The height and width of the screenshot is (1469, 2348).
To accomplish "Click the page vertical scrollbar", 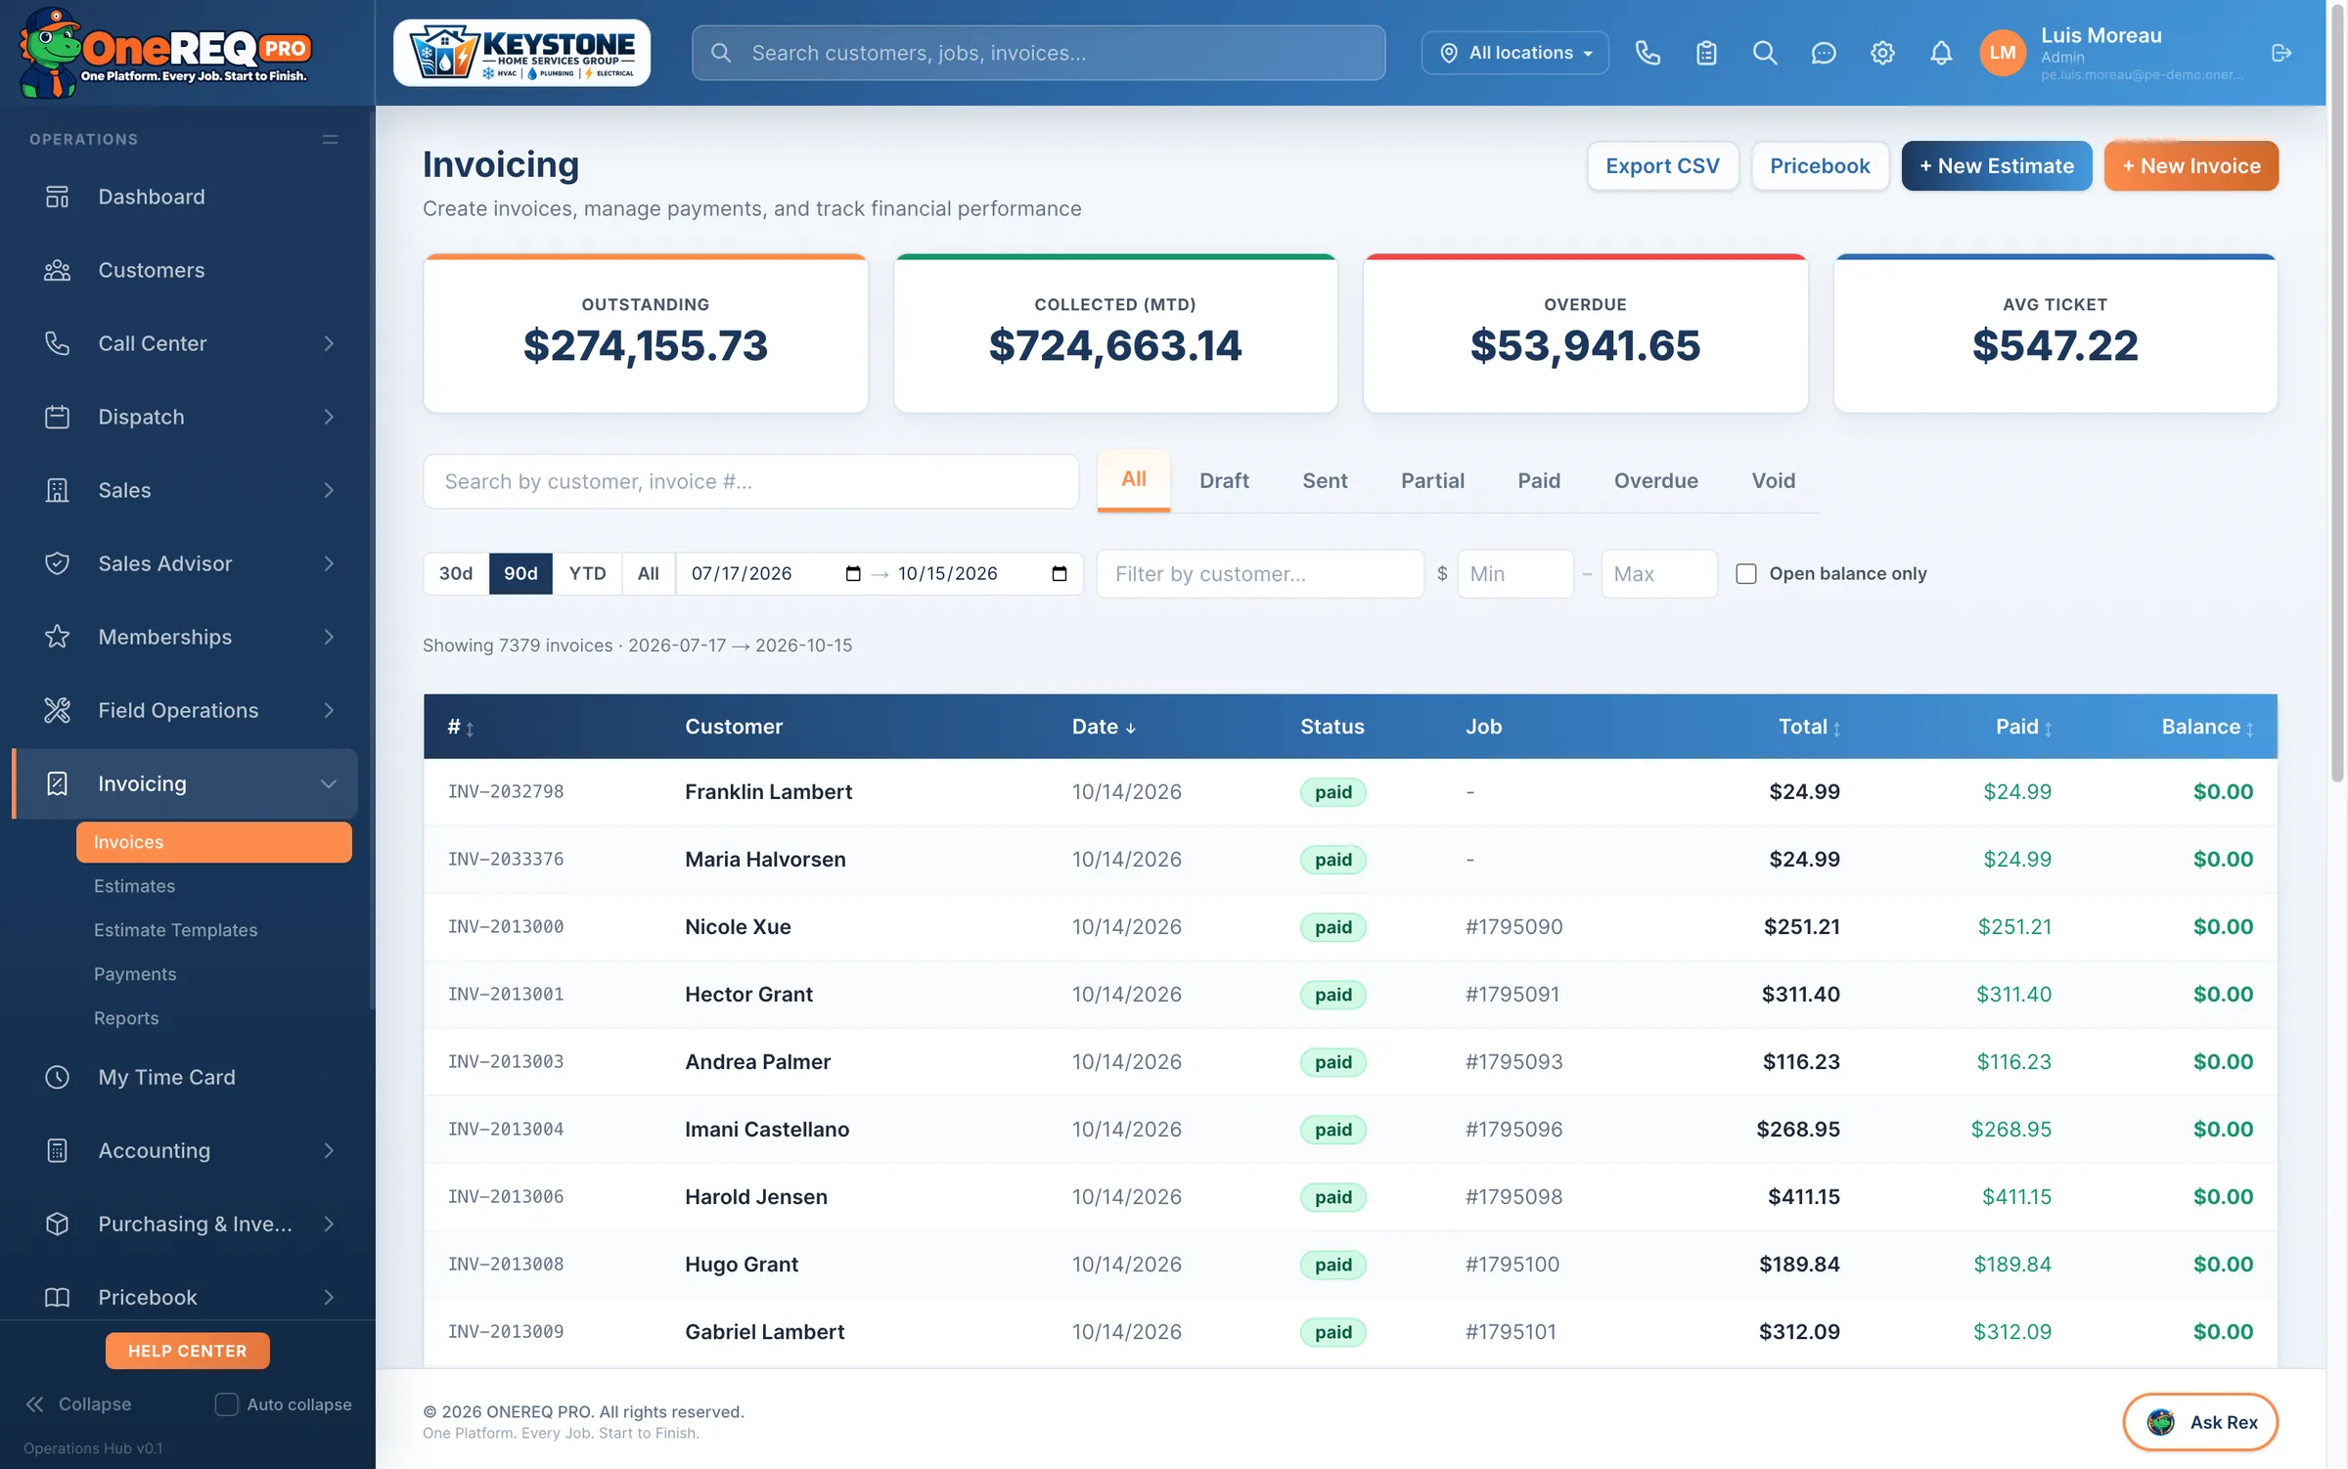I will click(2337, 391).
